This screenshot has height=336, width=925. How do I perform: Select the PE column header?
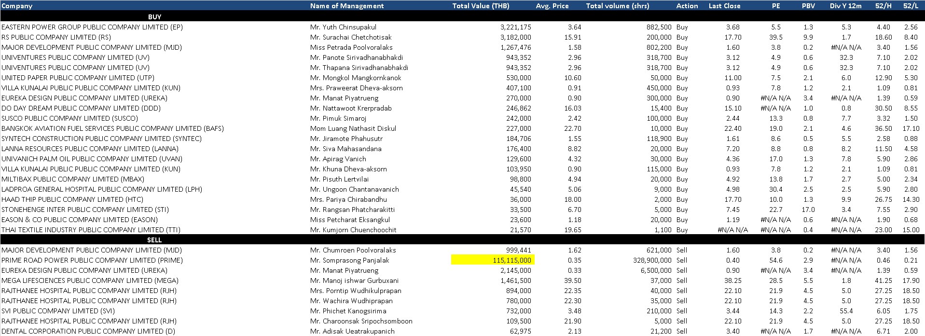(775, 6)
